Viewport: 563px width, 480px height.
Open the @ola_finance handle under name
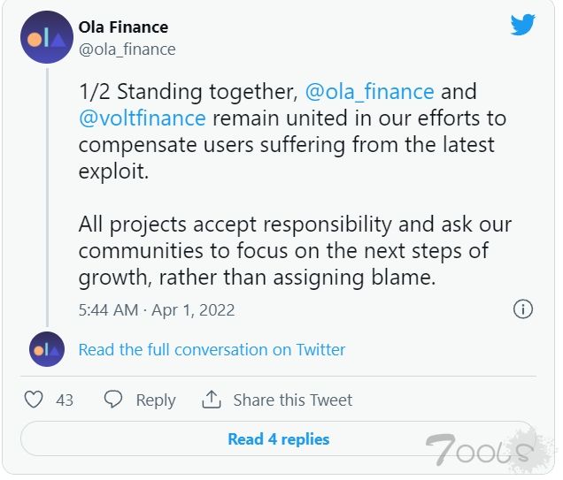coord(127,50)
